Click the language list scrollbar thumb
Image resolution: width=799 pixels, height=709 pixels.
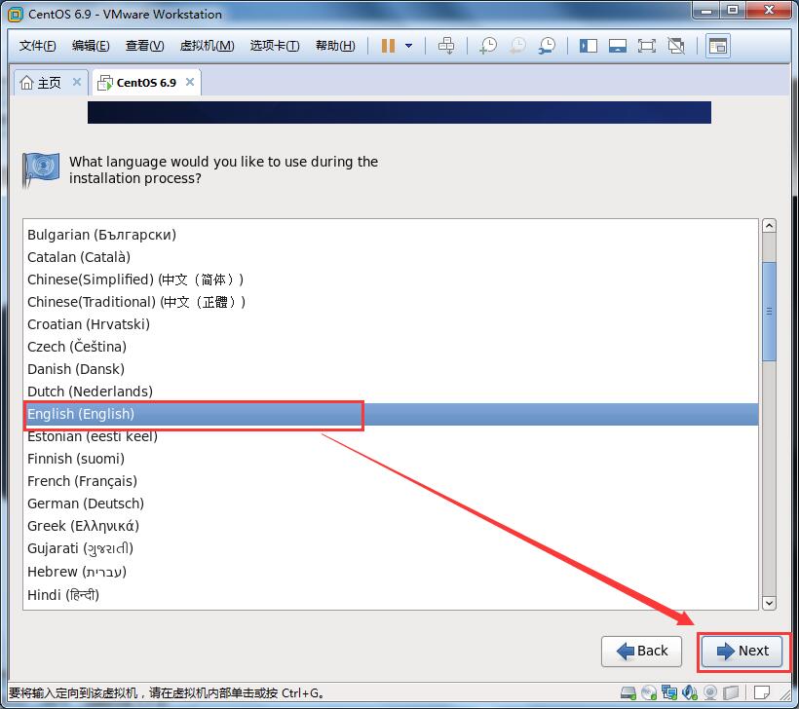click(769, 312)
